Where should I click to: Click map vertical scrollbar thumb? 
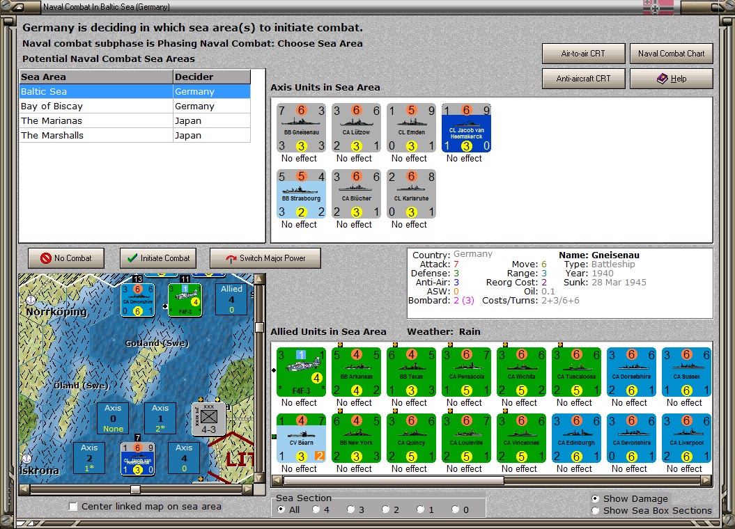click(x=258, y=327)
